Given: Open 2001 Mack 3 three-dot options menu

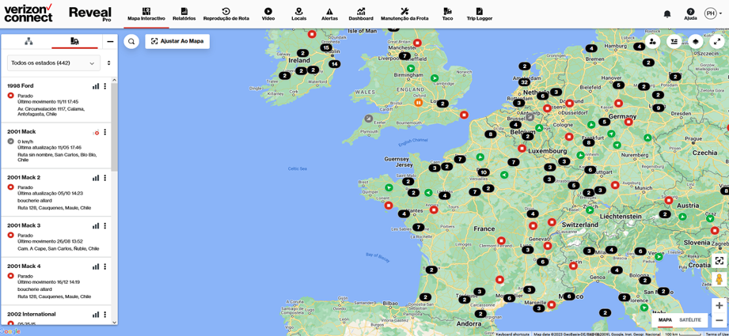Looking at the screenshot, I should tap(105, 225).
